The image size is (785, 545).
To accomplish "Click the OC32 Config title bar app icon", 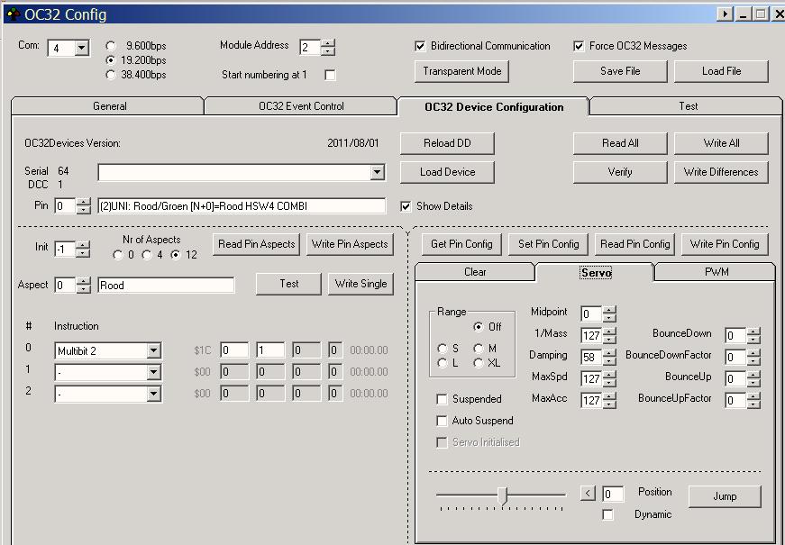I will click(x=13, y=14).
